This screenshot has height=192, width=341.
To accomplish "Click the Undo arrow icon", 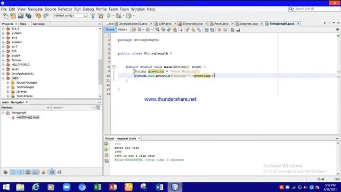I will 38,15.
